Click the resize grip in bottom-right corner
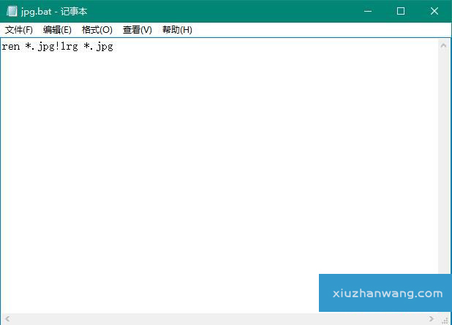 point(445,319)
